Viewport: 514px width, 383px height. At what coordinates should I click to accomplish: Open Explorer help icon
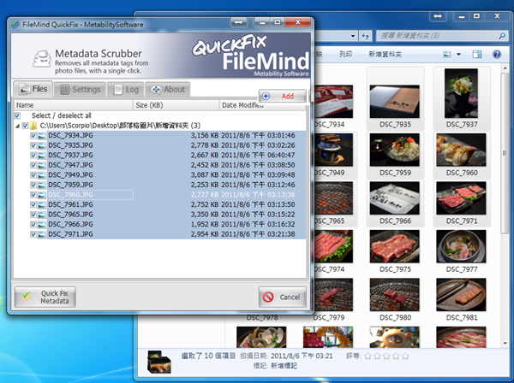click(x=497, y=55)
